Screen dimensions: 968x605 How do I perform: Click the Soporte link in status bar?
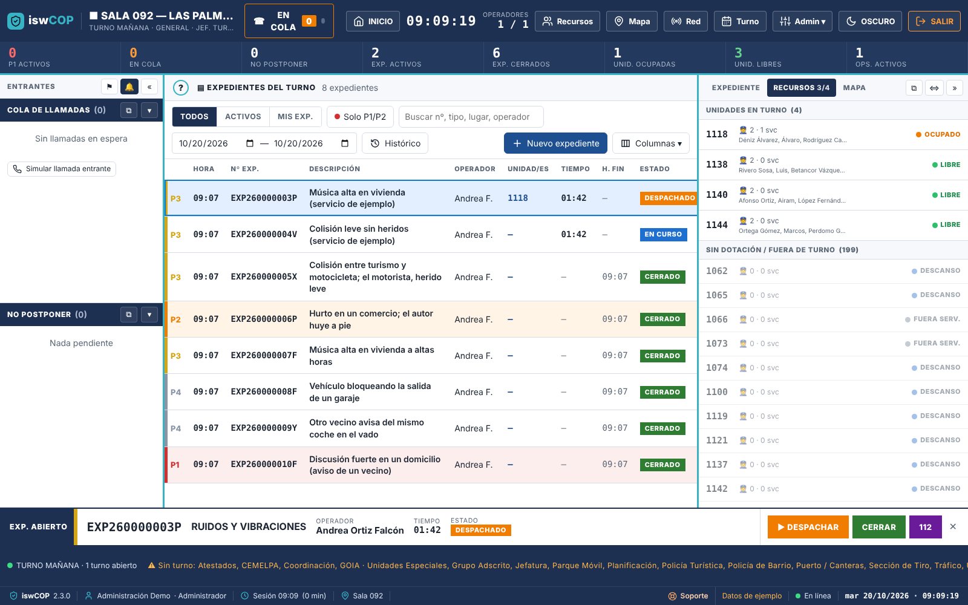688,596
